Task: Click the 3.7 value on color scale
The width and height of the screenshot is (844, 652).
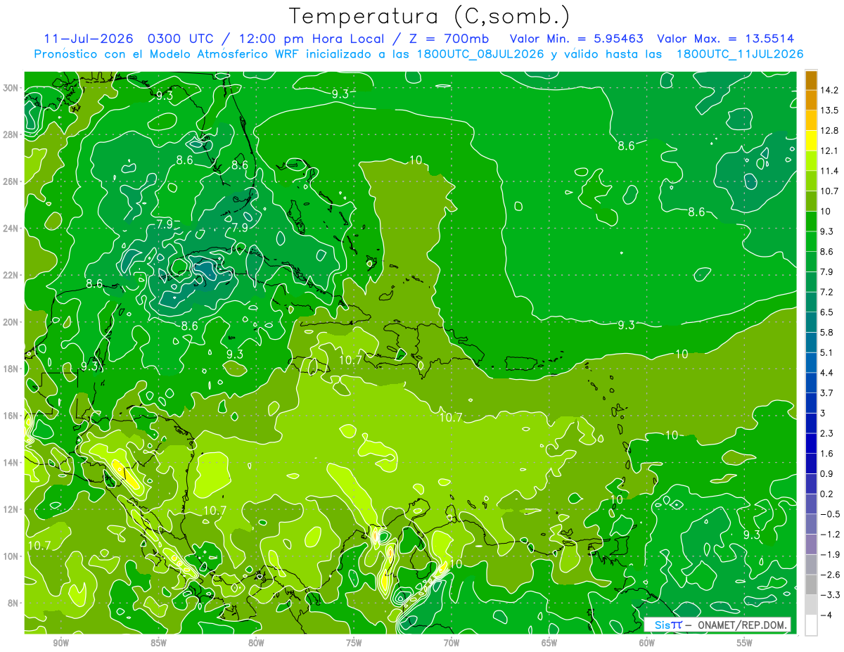Action: pyautogui.click(x=827, y=392)
